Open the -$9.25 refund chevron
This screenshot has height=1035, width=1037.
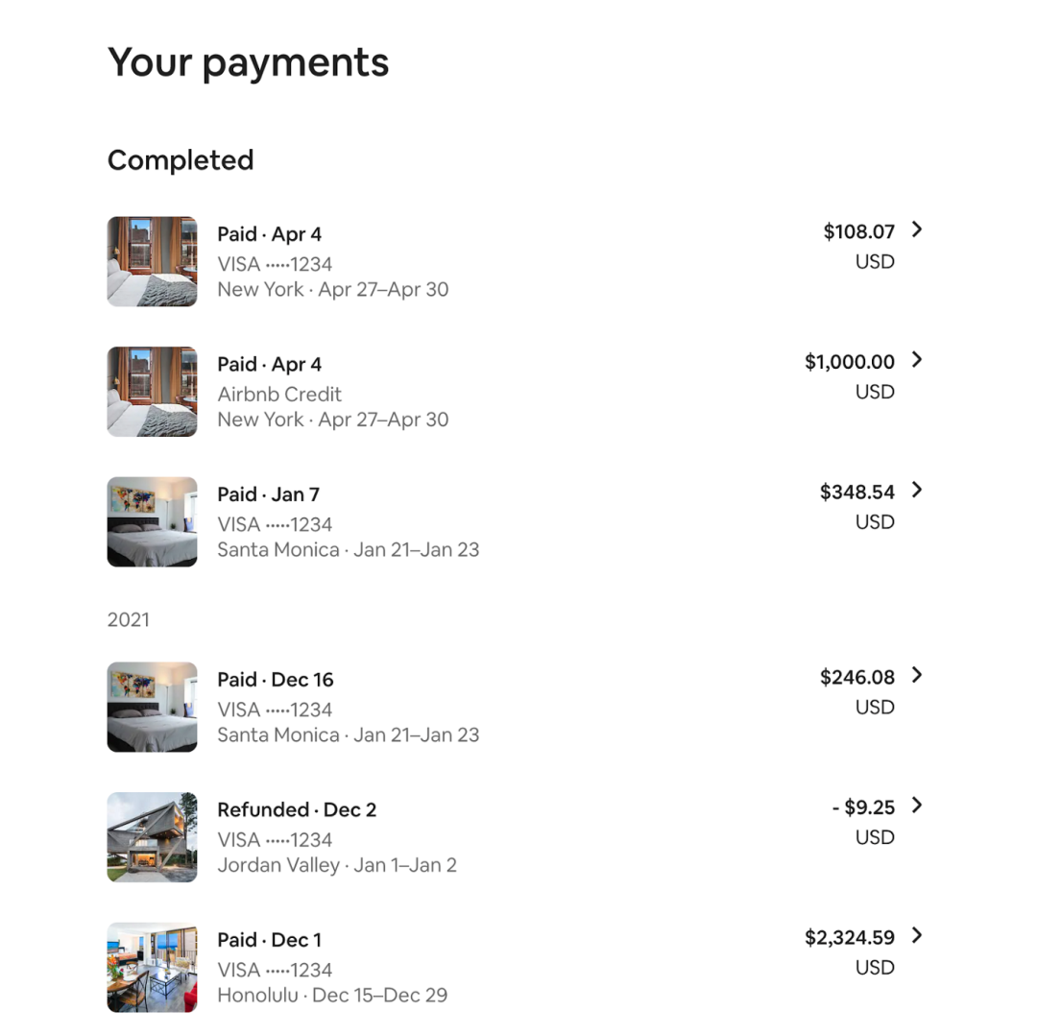pyautogui.click(x=917, y=806)
